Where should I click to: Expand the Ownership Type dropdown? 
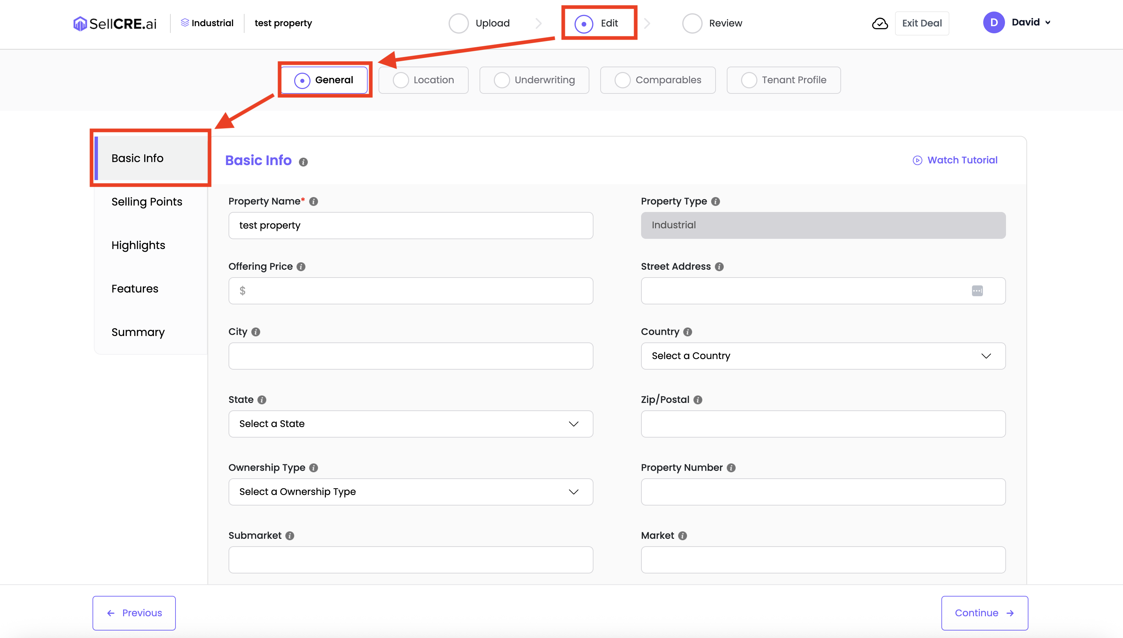click(x=410, y=492)
